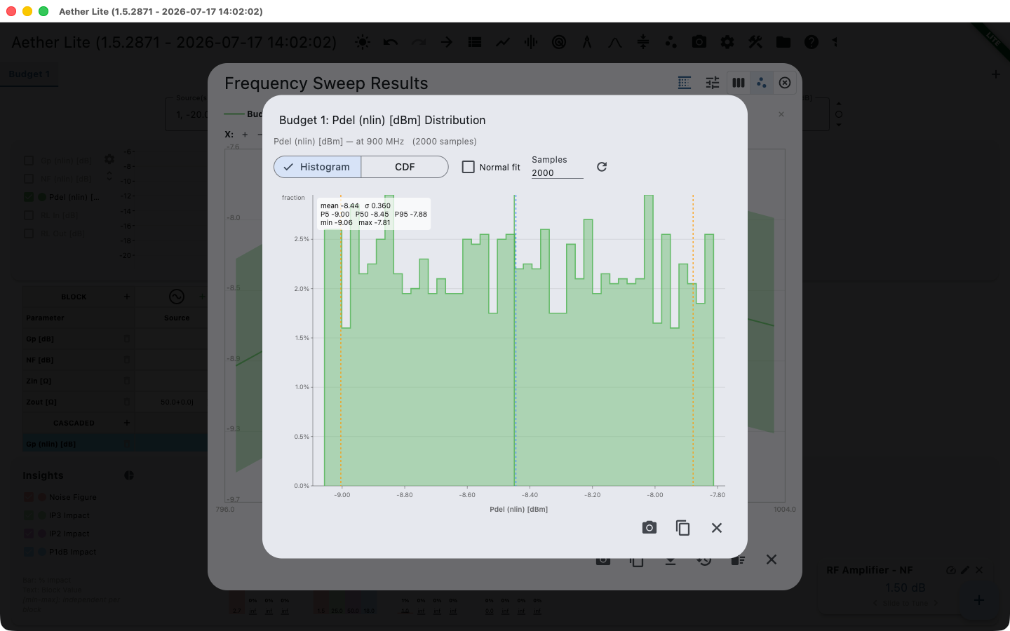The height and width of the screenshot is (631, 1010).
Task: Click the Samples input field showing 2000
Action: point(557,172)
